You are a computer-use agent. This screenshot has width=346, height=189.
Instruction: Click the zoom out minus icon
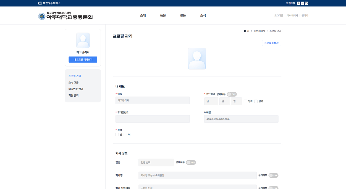coord(303,3)
